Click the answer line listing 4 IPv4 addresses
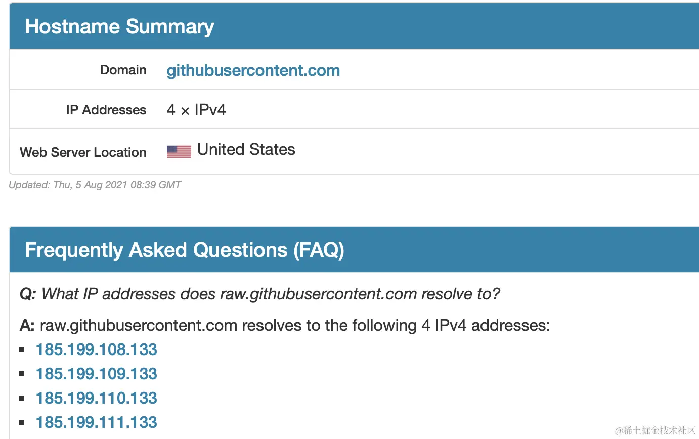Image resolution: width=699 pixels, height=439 pixels. [284, 325]
